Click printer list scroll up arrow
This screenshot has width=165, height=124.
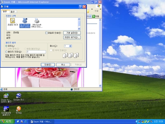[79, 19]
